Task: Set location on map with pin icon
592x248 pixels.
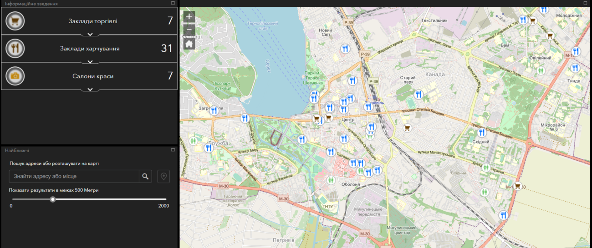Action: click(x=163, y=176)
